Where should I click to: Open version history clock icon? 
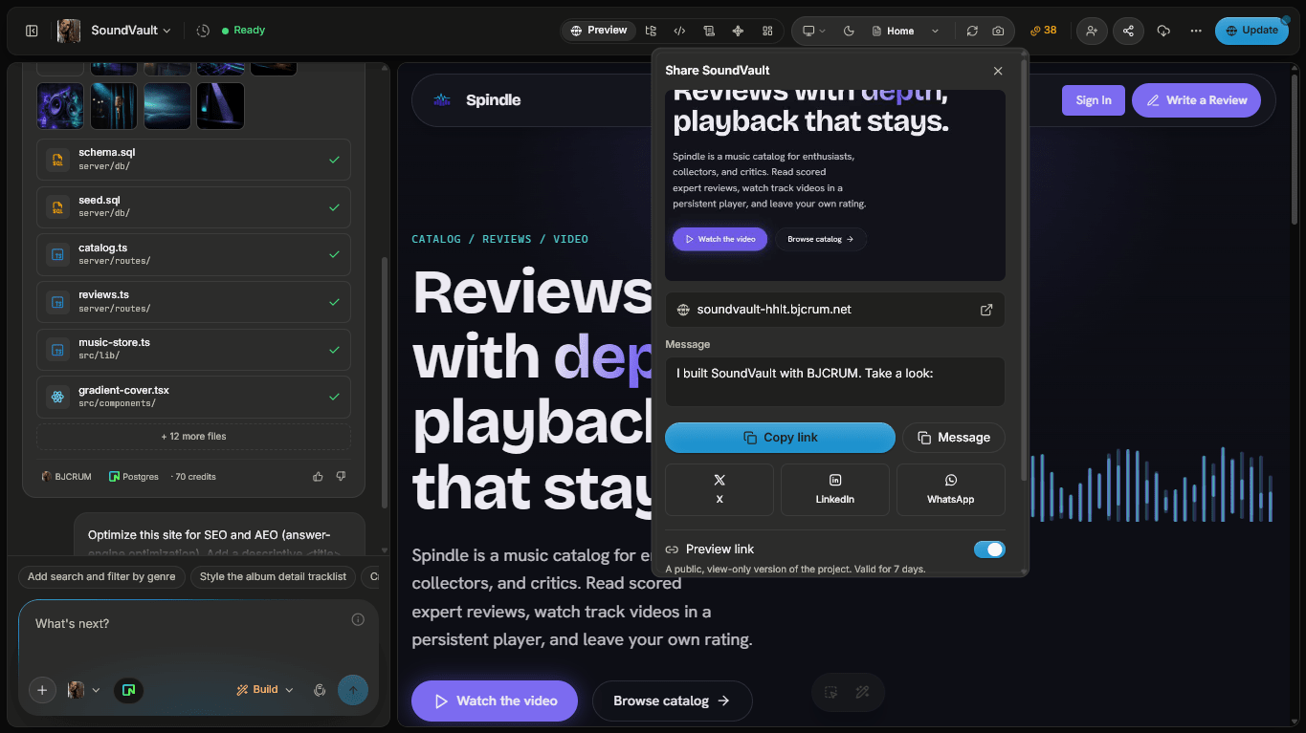coord(203,31)
